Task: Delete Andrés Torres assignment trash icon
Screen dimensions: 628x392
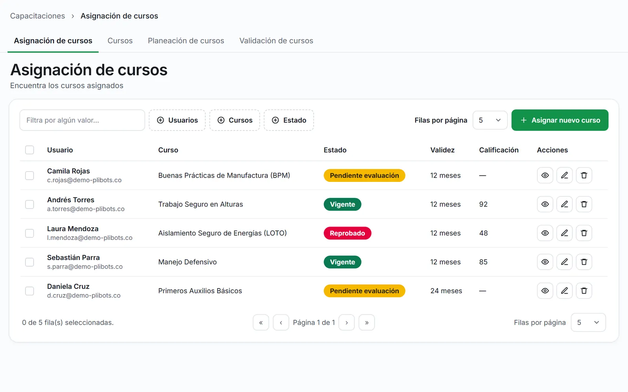Action: pos(584,204)
